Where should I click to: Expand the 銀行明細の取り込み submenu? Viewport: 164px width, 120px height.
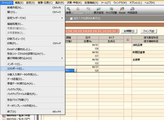coord(33,58)
